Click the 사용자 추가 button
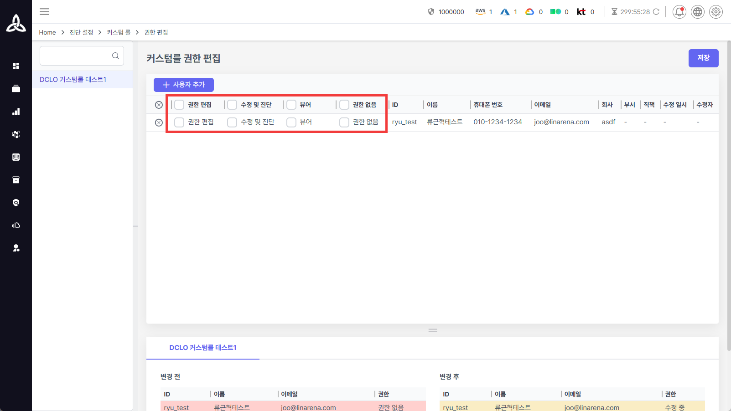The width and height of the screenshot is (731, 411). [x=184, y=85]
